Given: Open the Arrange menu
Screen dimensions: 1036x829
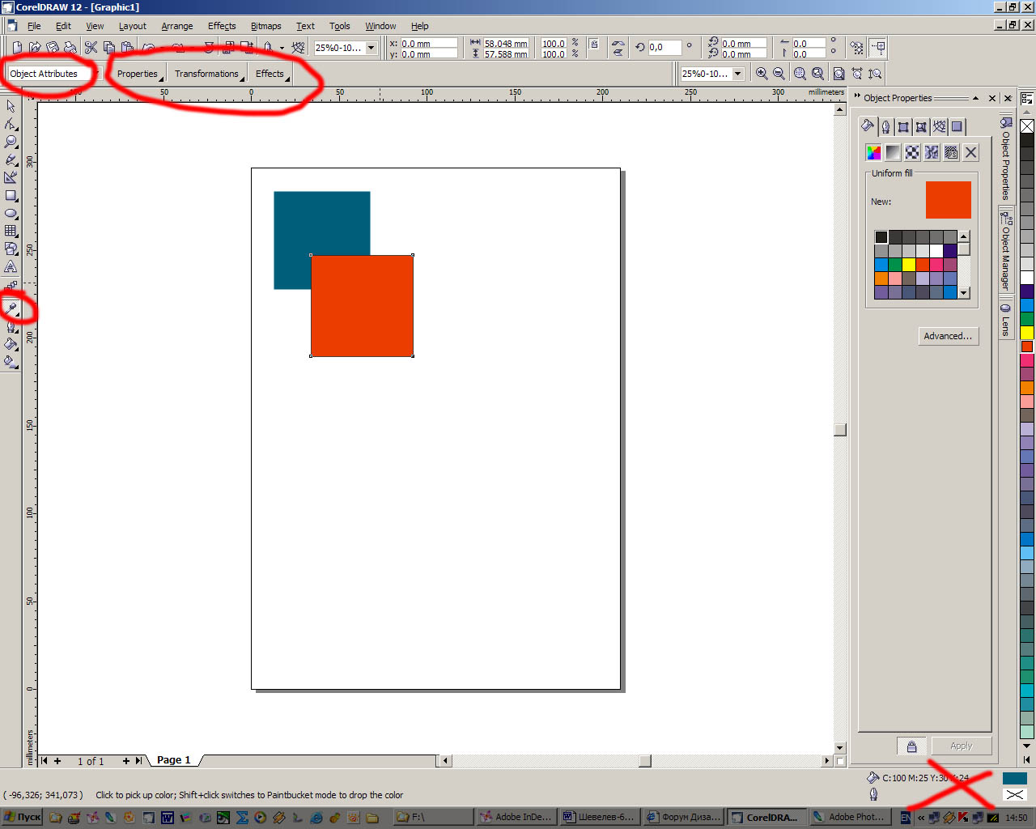Looking at the screenshot, I should click(x=176, y=26).
